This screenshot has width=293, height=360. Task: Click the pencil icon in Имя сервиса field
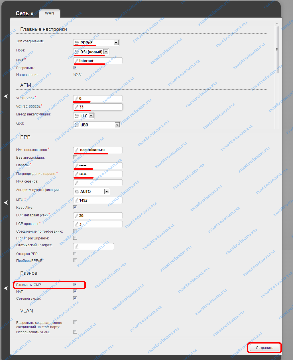tap(77, 182)
